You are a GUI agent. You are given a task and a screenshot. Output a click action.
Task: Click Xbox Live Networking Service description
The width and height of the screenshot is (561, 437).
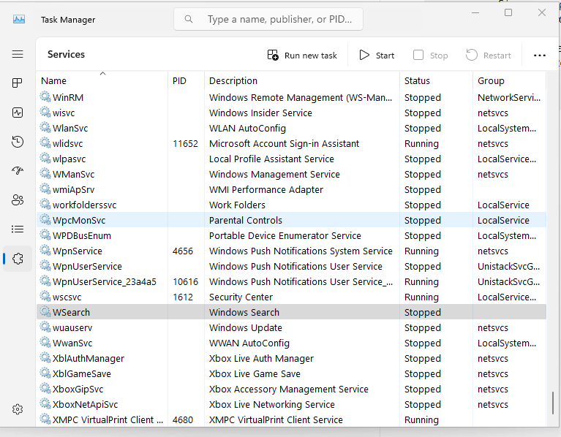(x=272, y=405)
